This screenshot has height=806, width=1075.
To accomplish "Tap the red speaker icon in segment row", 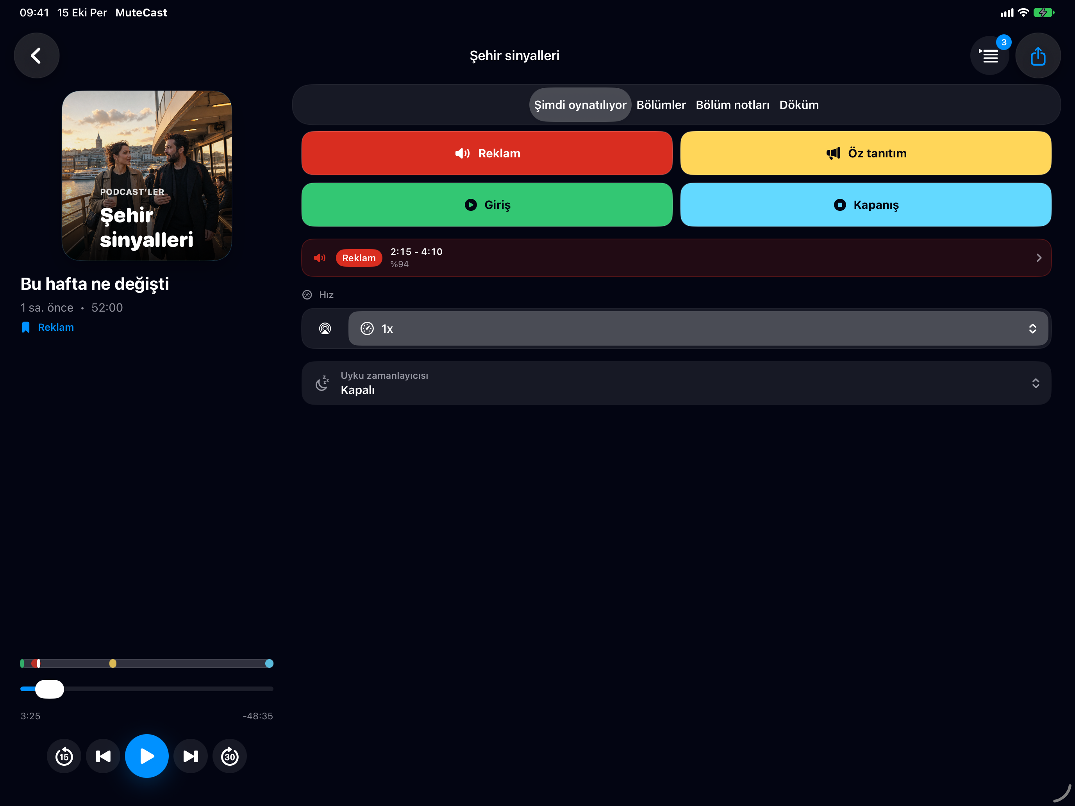I will 319,258.
